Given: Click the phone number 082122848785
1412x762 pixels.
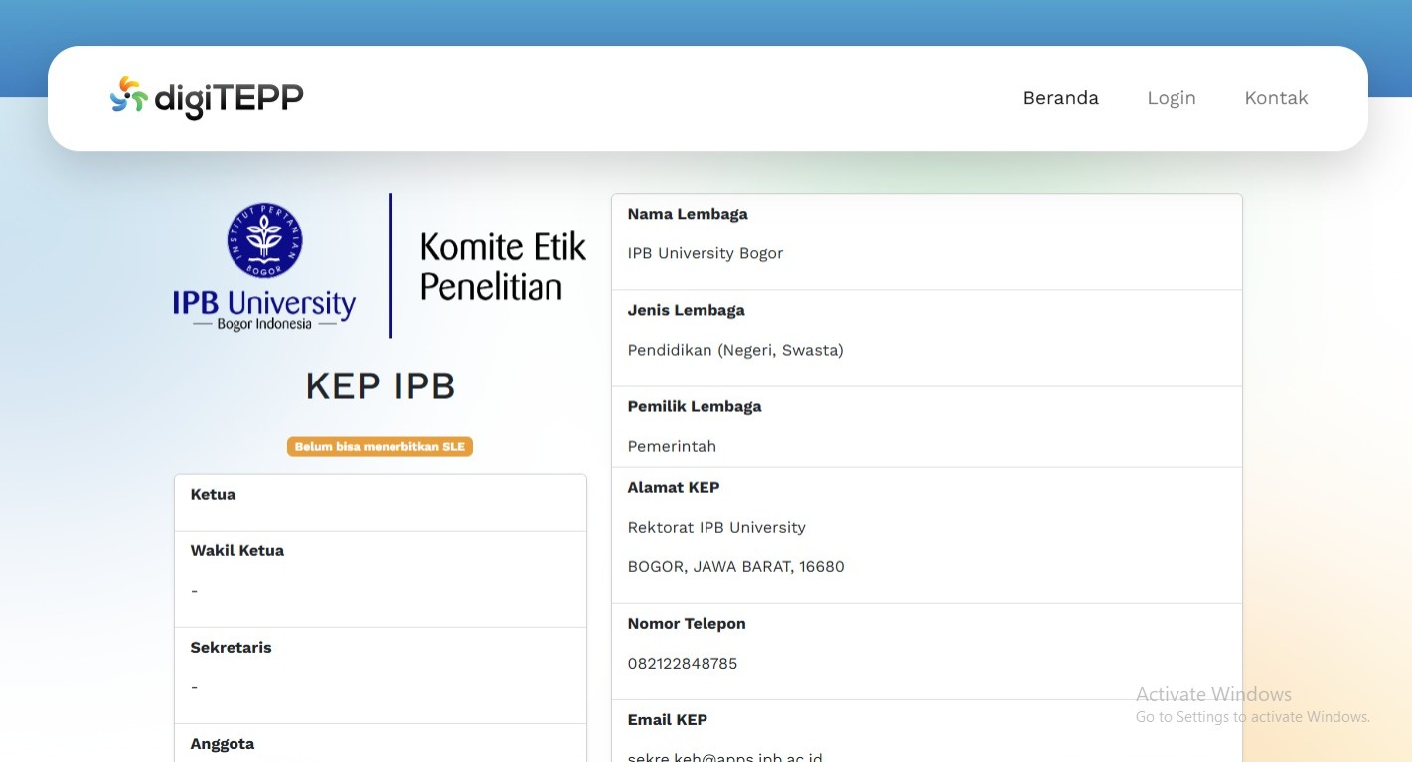Looking at the screenshot, I should click(x=683, y=664).
